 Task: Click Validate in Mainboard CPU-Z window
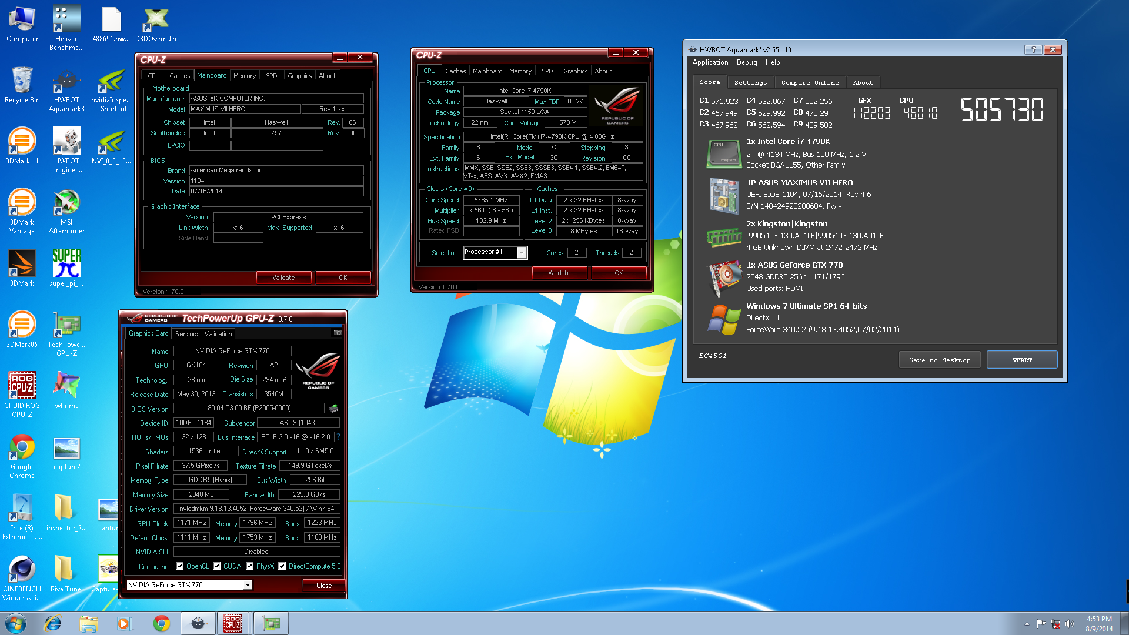pyautogui.click(x=283, y=278)
